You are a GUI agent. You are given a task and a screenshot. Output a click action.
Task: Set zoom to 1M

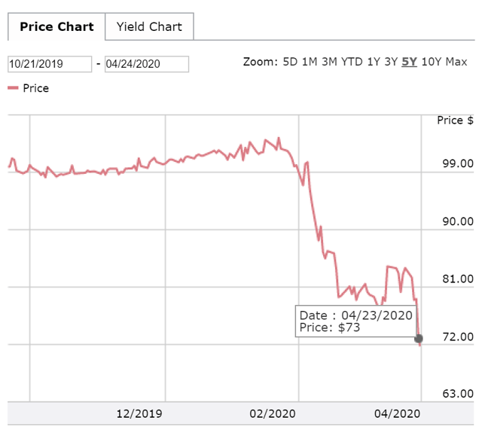(309, 62)
